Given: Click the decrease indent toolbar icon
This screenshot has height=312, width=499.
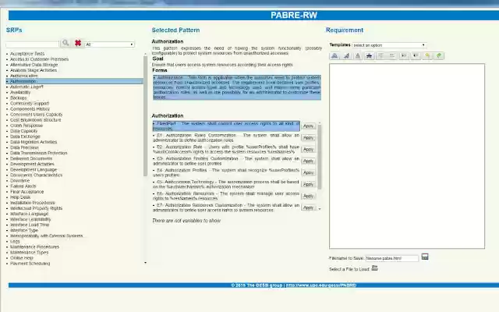Looking at the screenshot, I should 416,55.
